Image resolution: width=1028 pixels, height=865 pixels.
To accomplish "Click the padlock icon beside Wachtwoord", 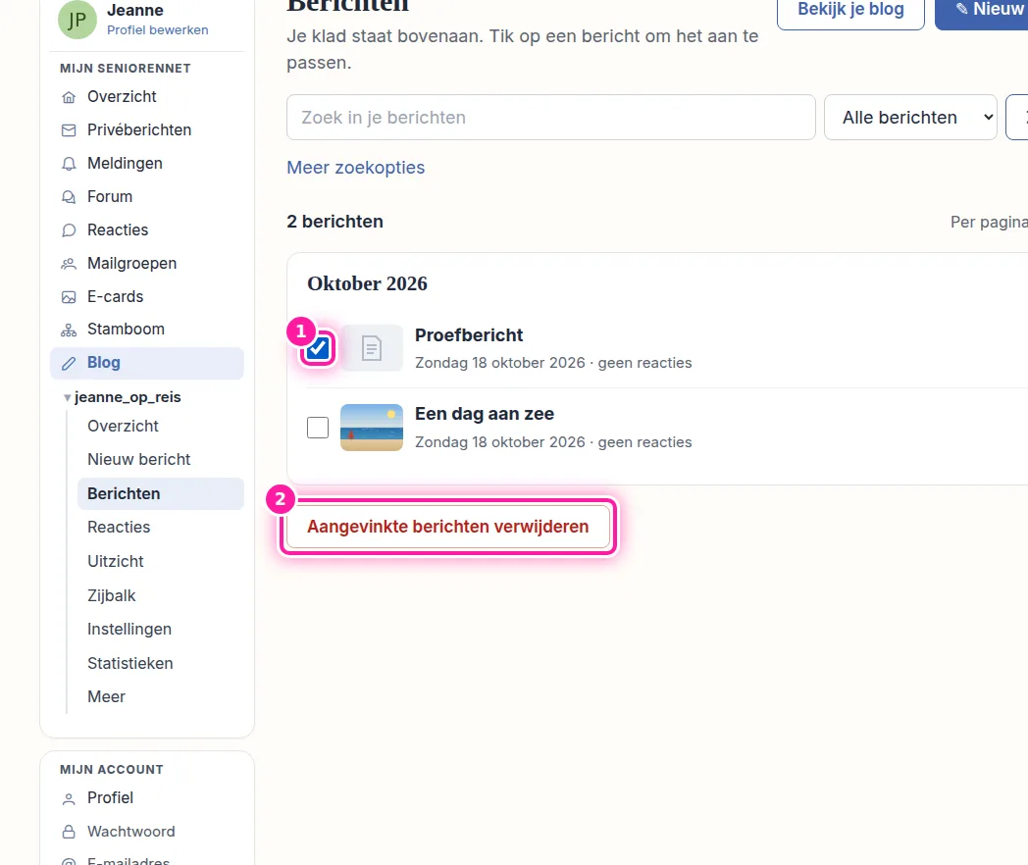I will tap(69, 833).
